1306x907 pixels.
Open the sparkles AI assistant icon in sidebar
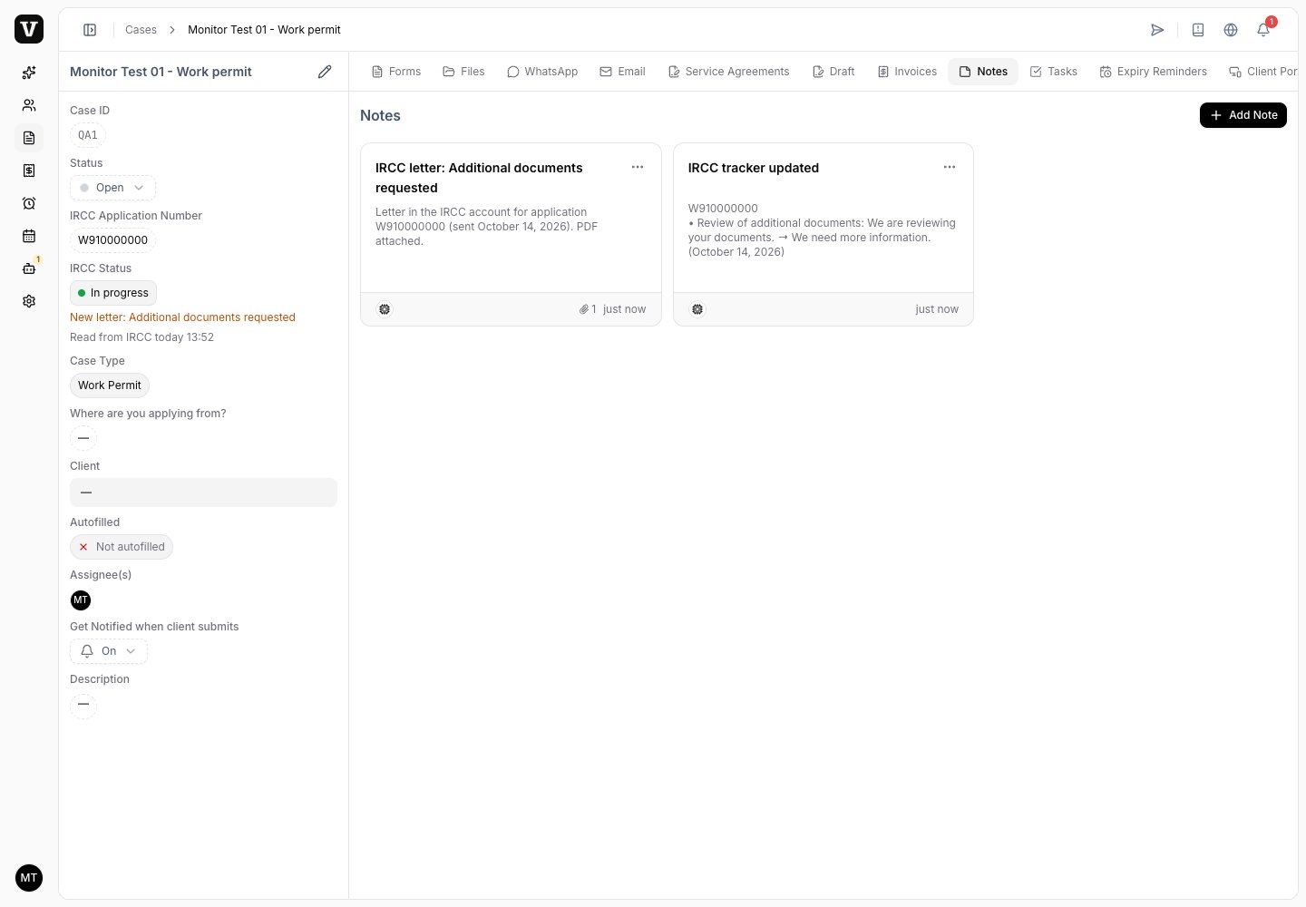(x=29, y=73)
